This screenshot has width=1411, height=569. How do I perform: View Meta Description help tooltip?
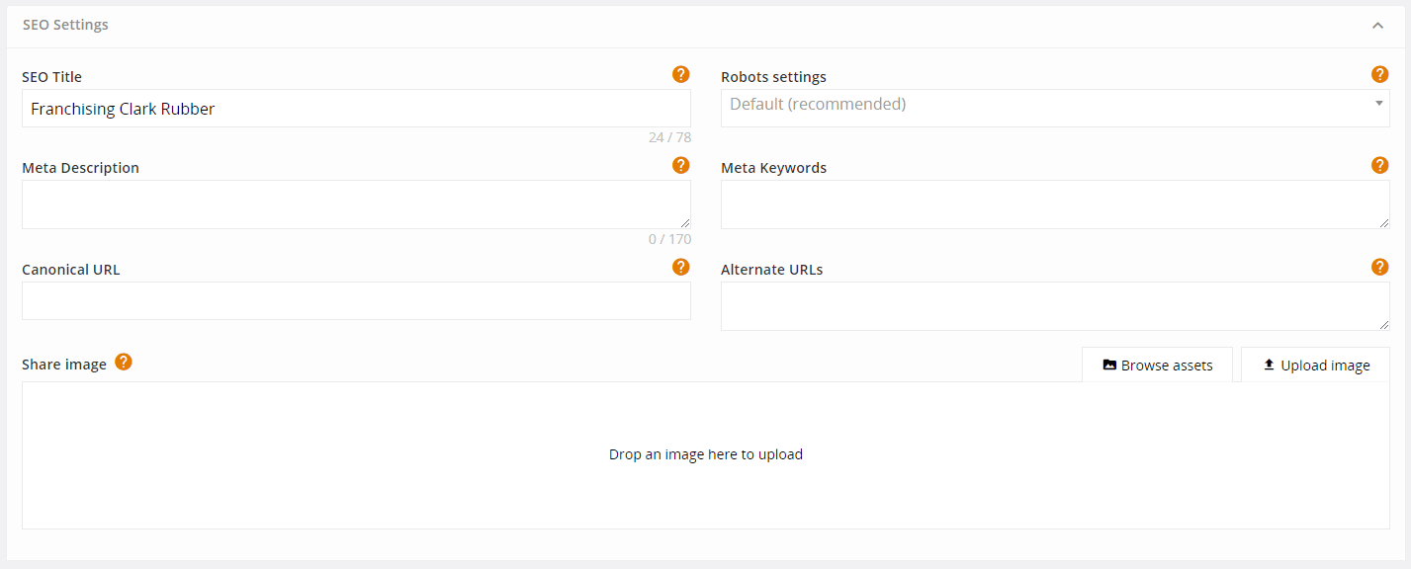[x=680, y=165]
